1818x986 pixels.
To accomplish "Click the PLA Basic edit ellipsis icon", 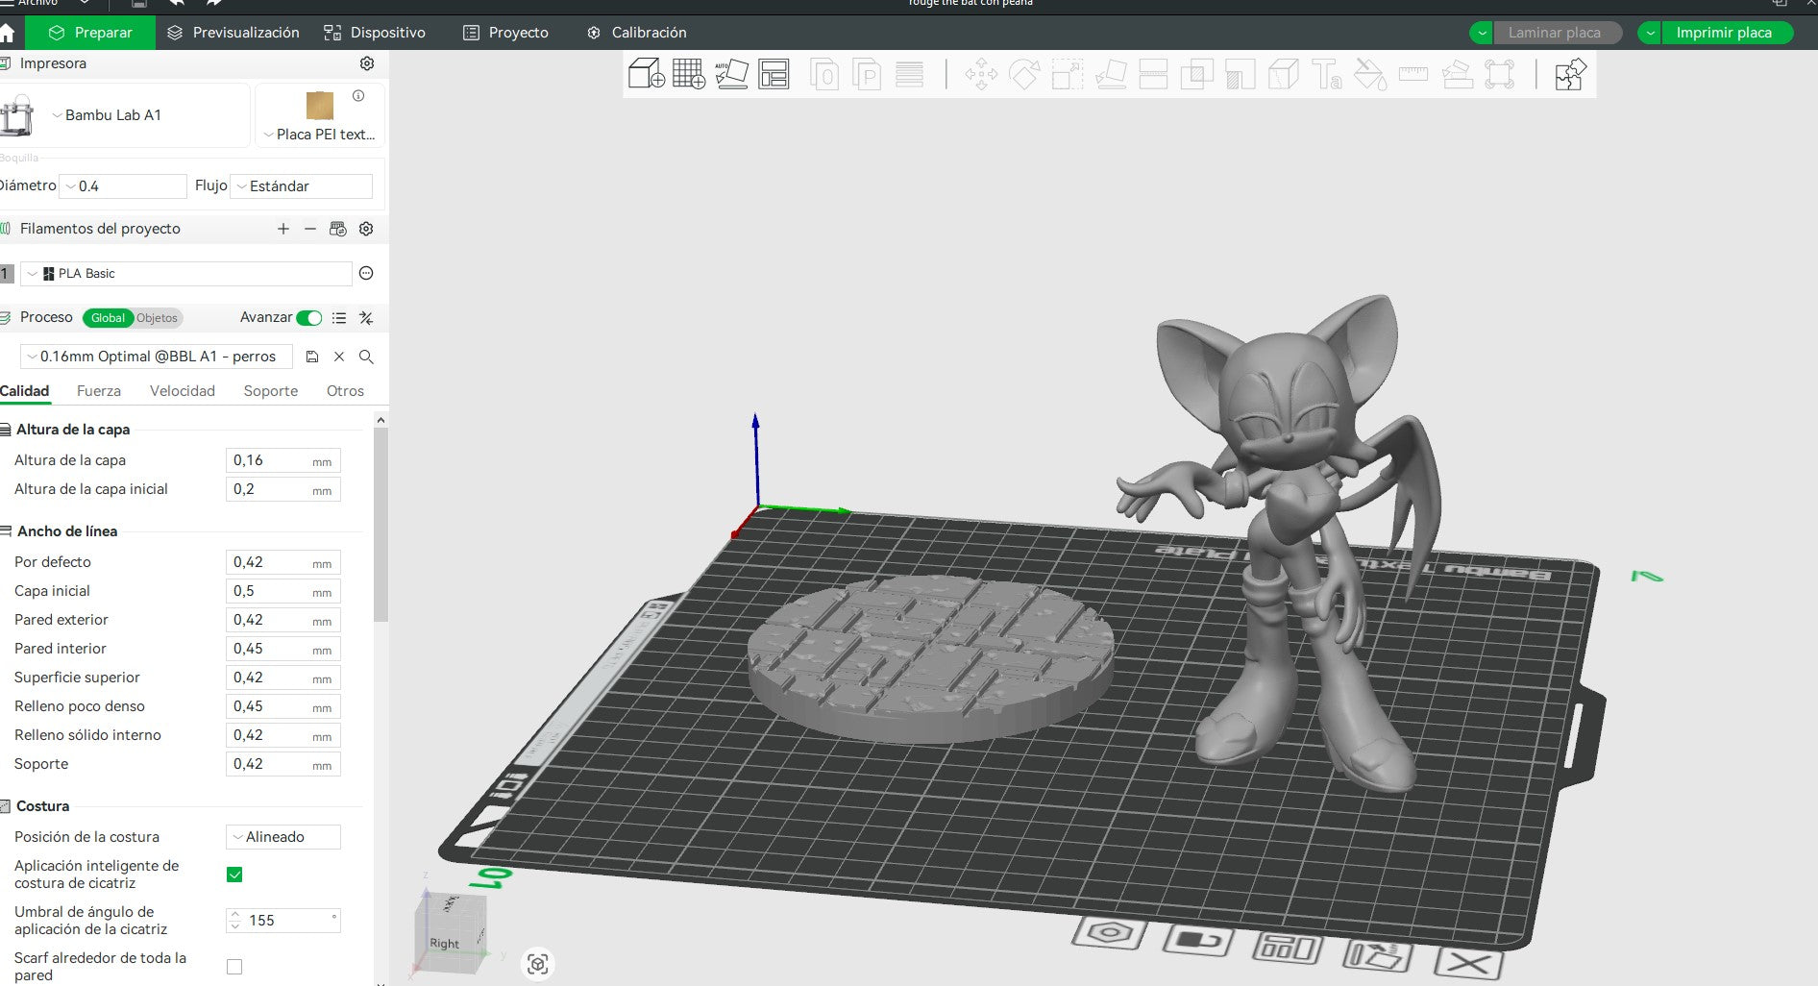I will [x=366, y=274].
